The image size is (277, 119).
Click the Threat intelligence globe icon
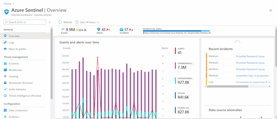tap(5, 96)
